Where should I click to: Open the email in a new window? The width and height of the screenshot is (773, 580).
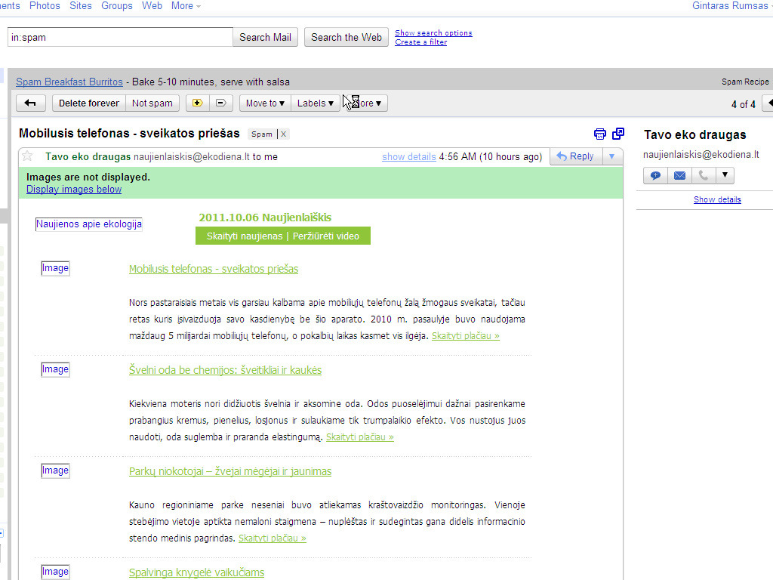(618, 134)
